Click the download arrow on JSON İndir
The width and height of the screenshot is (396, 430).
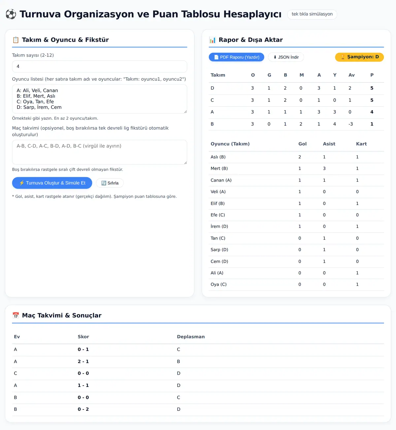[275, 57]
